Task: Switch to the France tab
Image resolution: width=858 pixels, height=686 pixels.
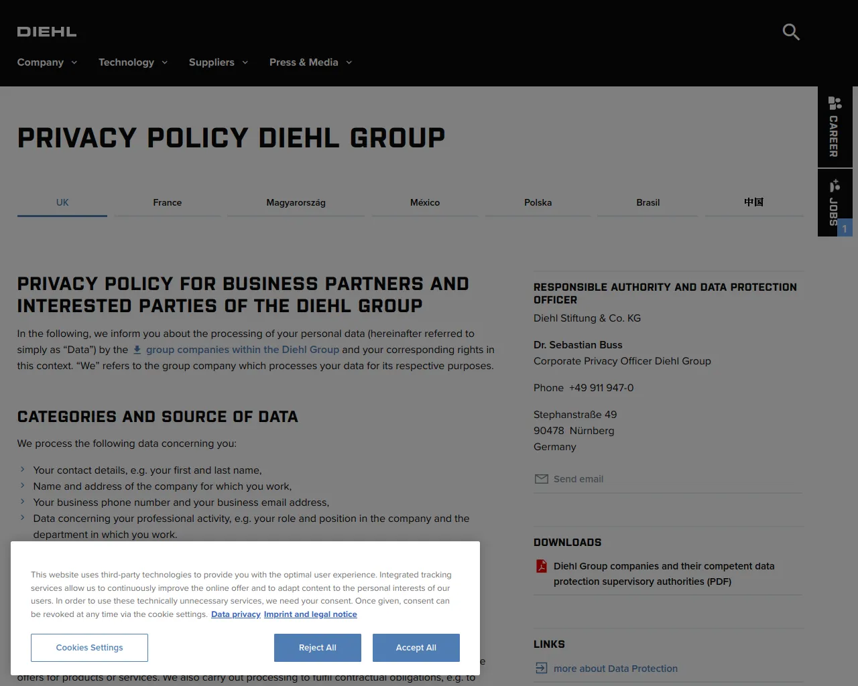Action: (x=168, y=202)
